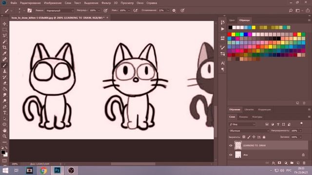This screenshot has width=312, height=175.
Task: Select the Lasso tool
Action: (x=4, y=35)
